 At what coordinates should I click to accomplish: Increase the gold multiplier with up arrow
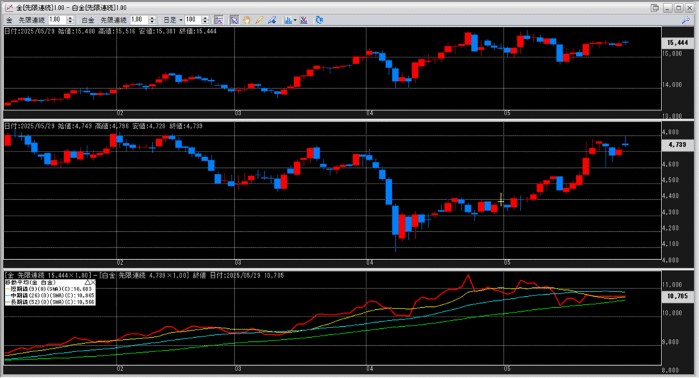tap(70, 18)
